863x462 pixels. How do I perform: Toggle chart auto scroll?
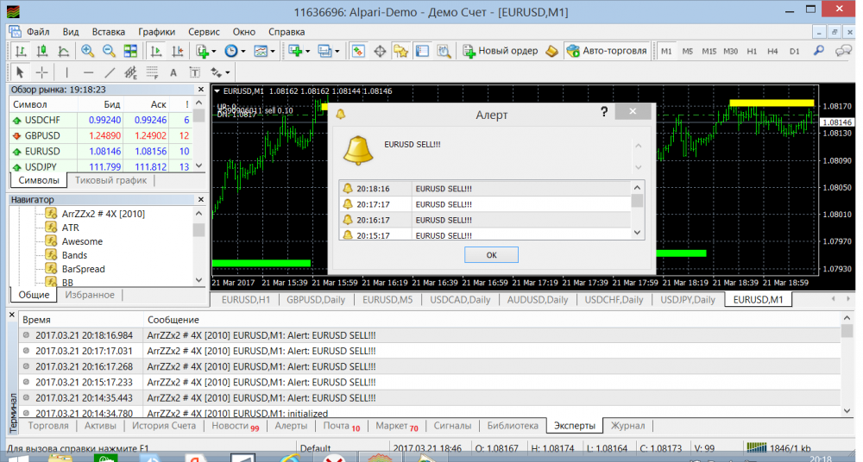(x=155, y=51)
